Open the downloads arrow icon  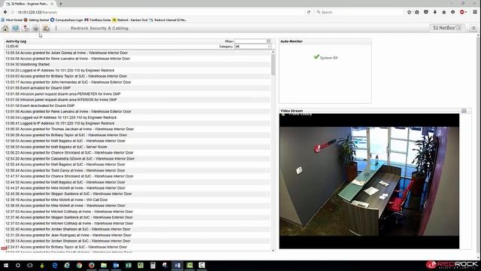[435, 12]
